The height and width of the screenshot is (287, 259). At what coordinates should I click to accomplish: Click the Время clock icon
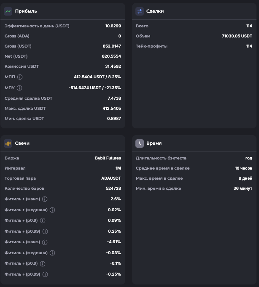coord(140,143)
